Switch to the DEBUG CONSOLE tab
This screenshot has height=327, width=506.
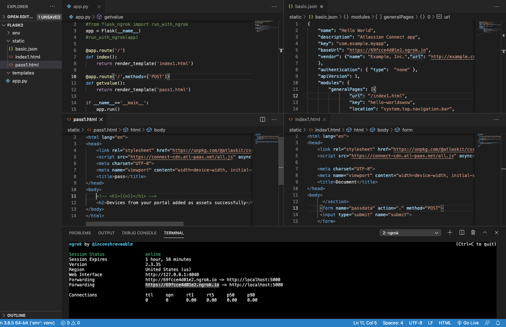139,233
